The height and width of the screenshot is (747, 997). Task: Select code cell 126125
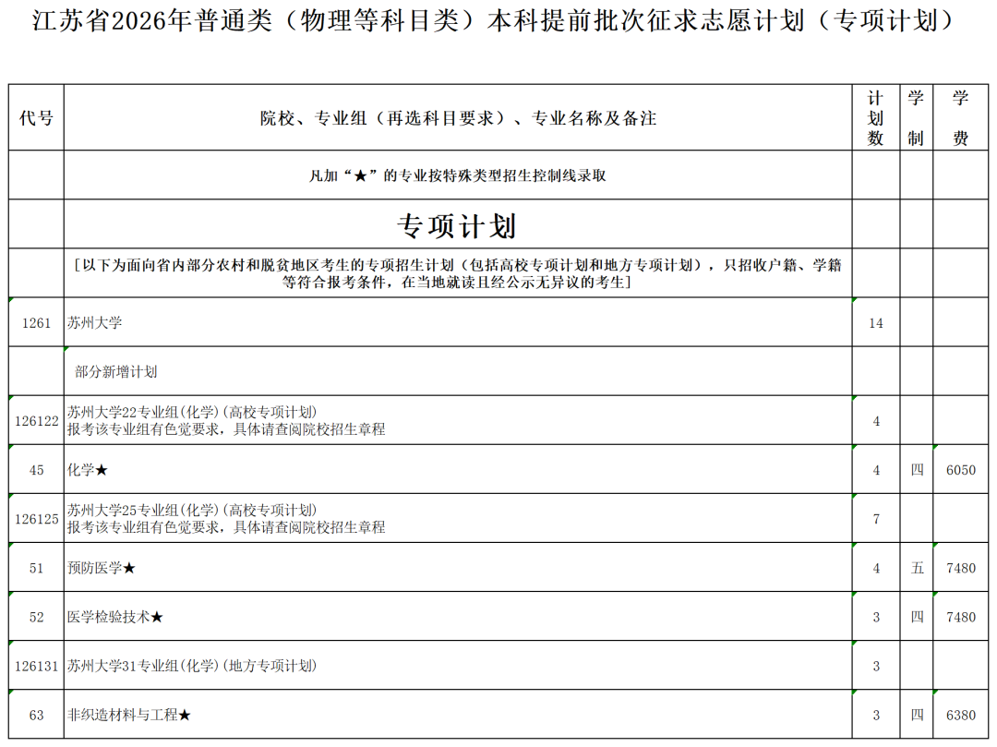(36, 518)
